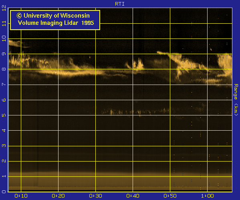Screen dimensions: 240x200
Task: Click the 1 km range label
Action: 4,176
